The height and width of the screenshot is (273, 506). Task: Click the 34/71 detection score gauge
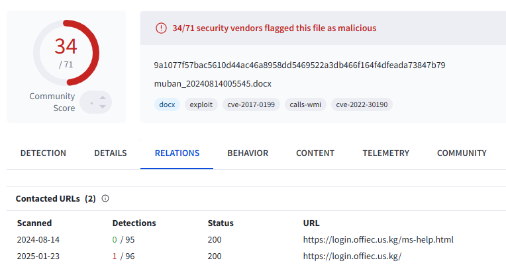[66, 53]
